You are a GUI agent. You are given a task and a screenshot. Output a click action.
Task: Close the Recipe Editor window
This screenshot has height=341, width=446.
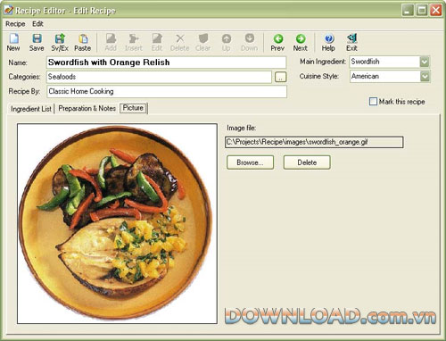point(436,11)
